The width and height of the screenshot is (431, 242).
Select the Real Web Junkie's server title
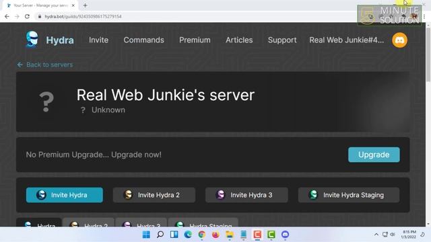coord(166,95)
